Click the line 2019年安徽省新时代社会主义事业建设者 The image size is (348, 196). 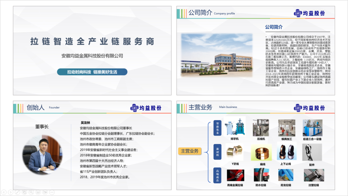tap(109, 150)
